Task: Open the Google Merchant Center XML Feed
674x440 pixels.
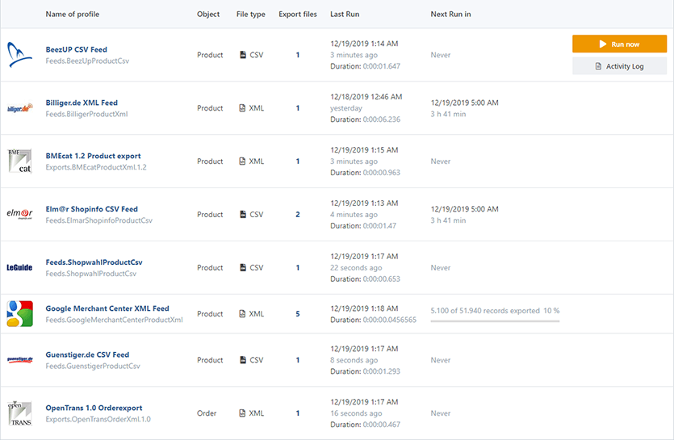Action: click(107, 308)
